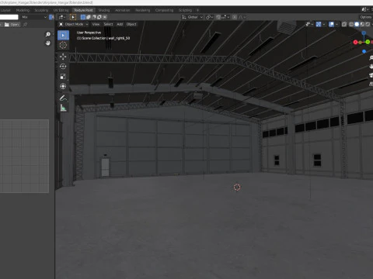Click the 3D cursor in viewport
373x279 pixels.
tap(237, 187)
